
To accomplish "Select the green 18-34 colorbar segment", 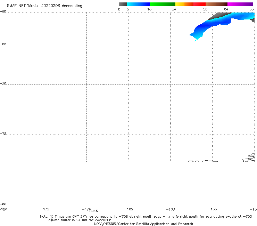I will pos(163,4).
